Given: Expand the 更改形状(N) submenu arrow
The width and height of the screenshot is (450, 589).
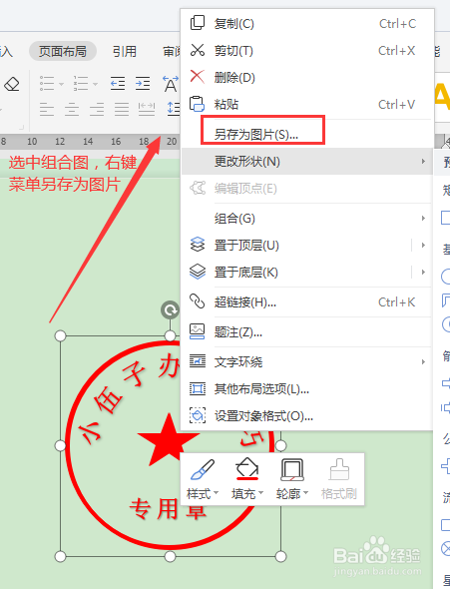Looking at the screenshot, I should tap(423, 161).
